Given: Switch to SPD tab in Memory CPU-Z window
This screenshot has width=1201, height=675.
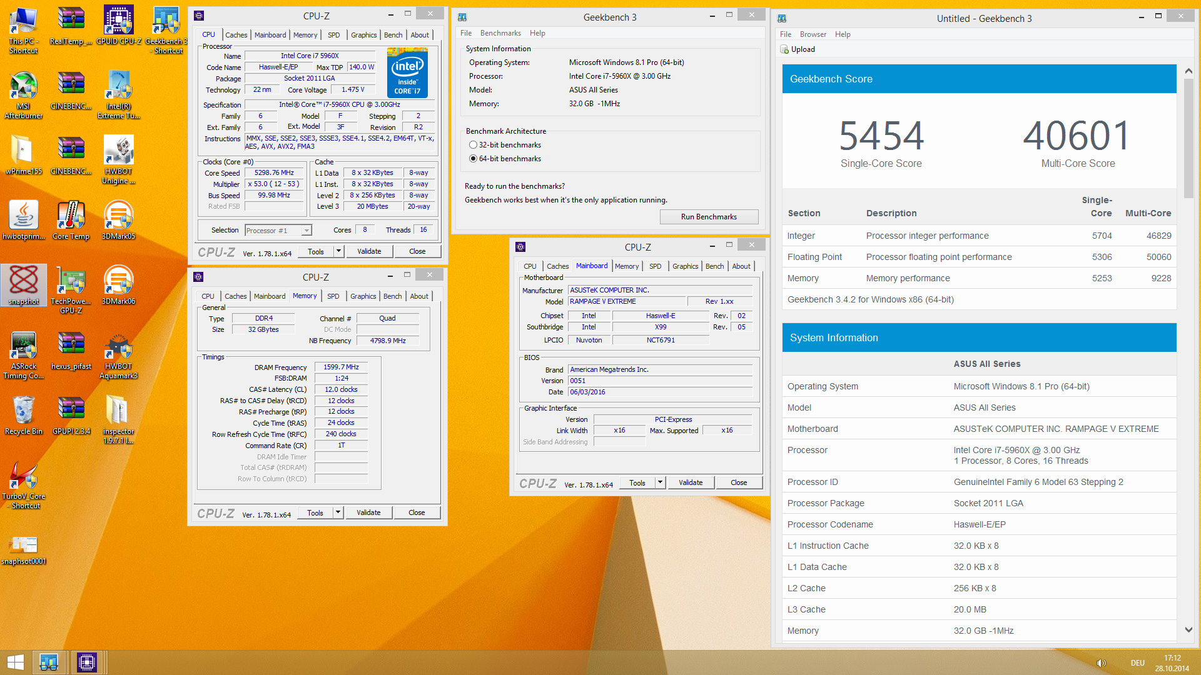Looking at the screenshot, I should (x=333, y=296).
